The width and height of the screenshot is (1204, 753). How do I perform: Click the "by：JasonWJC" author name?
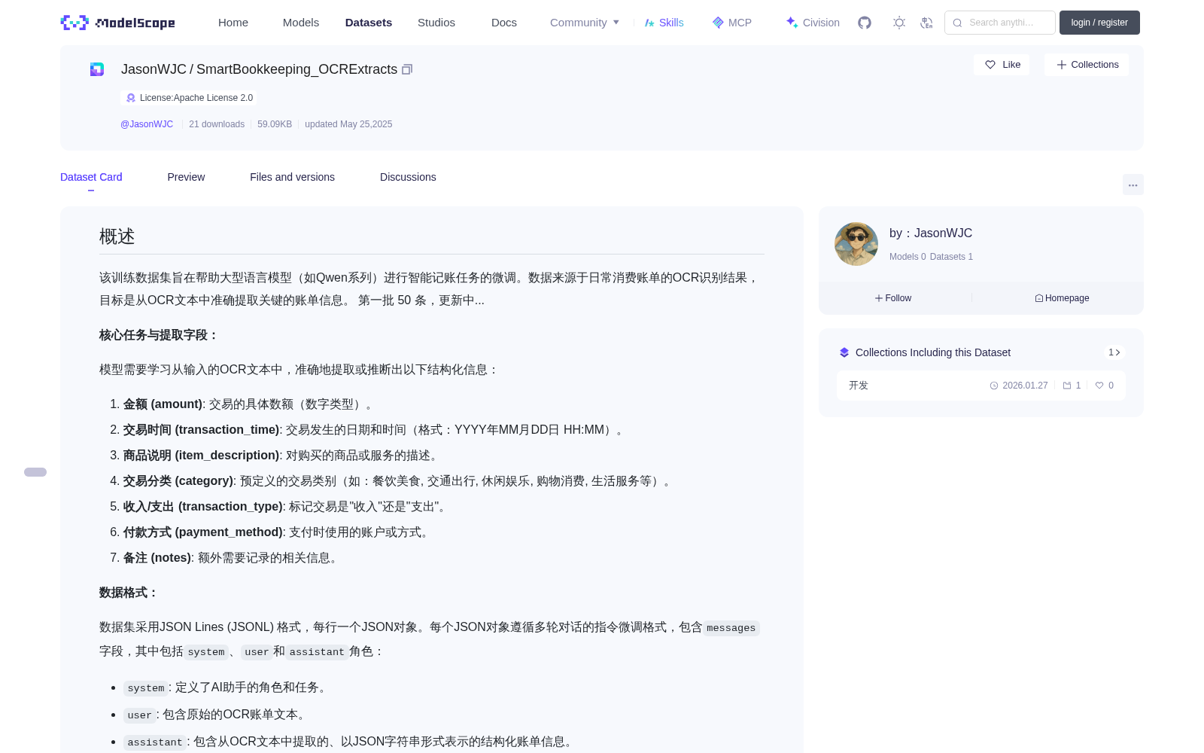point(931,233)
